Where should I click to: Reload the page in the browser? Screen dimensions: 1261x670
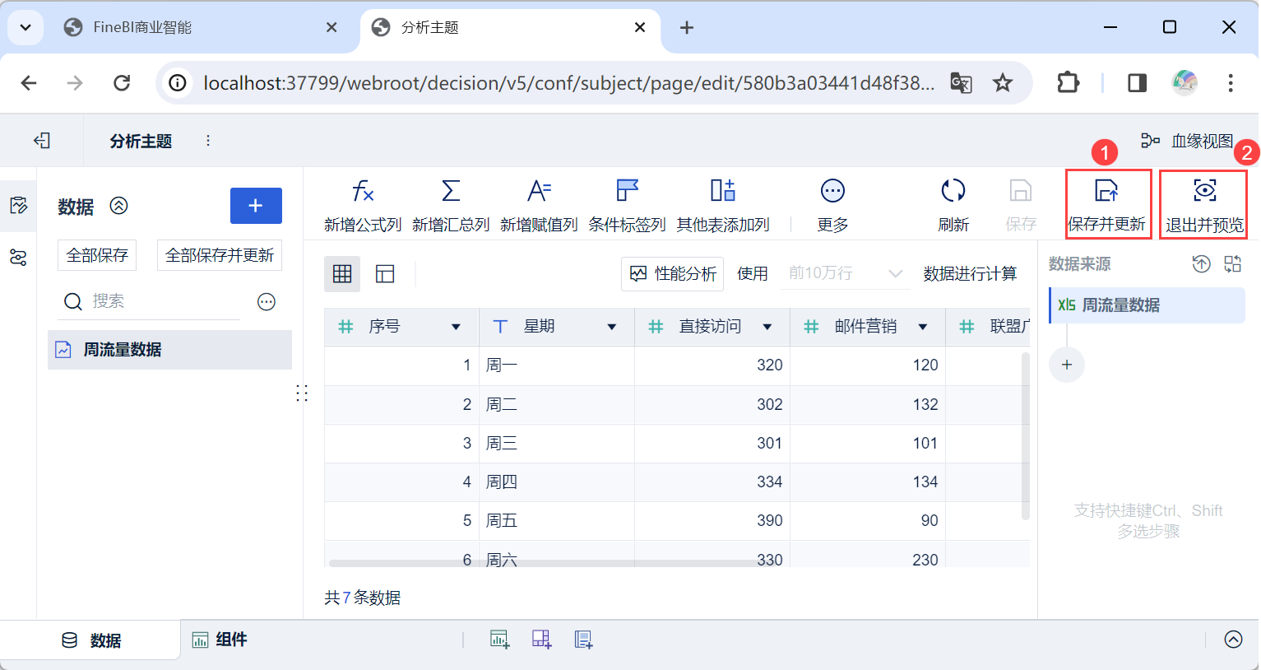point(122,83)
